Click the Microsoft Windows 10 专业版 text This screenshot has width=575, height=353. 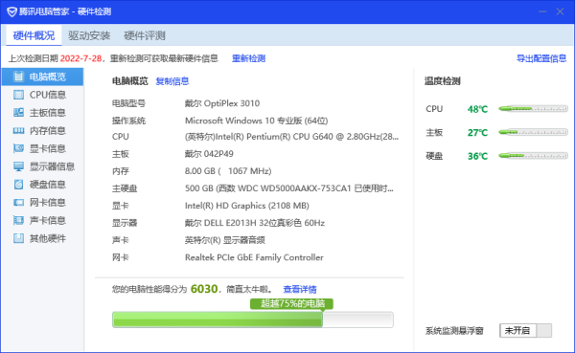coord(256,121)
